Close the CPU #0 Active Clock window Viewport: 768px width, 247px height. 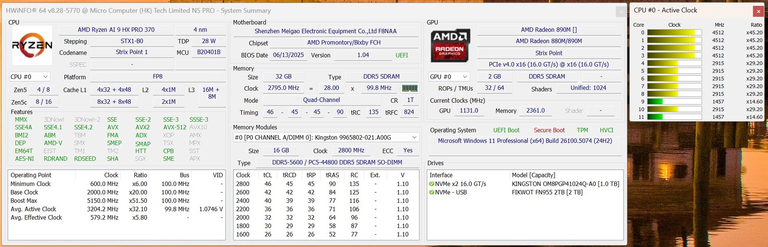[758, 11]
